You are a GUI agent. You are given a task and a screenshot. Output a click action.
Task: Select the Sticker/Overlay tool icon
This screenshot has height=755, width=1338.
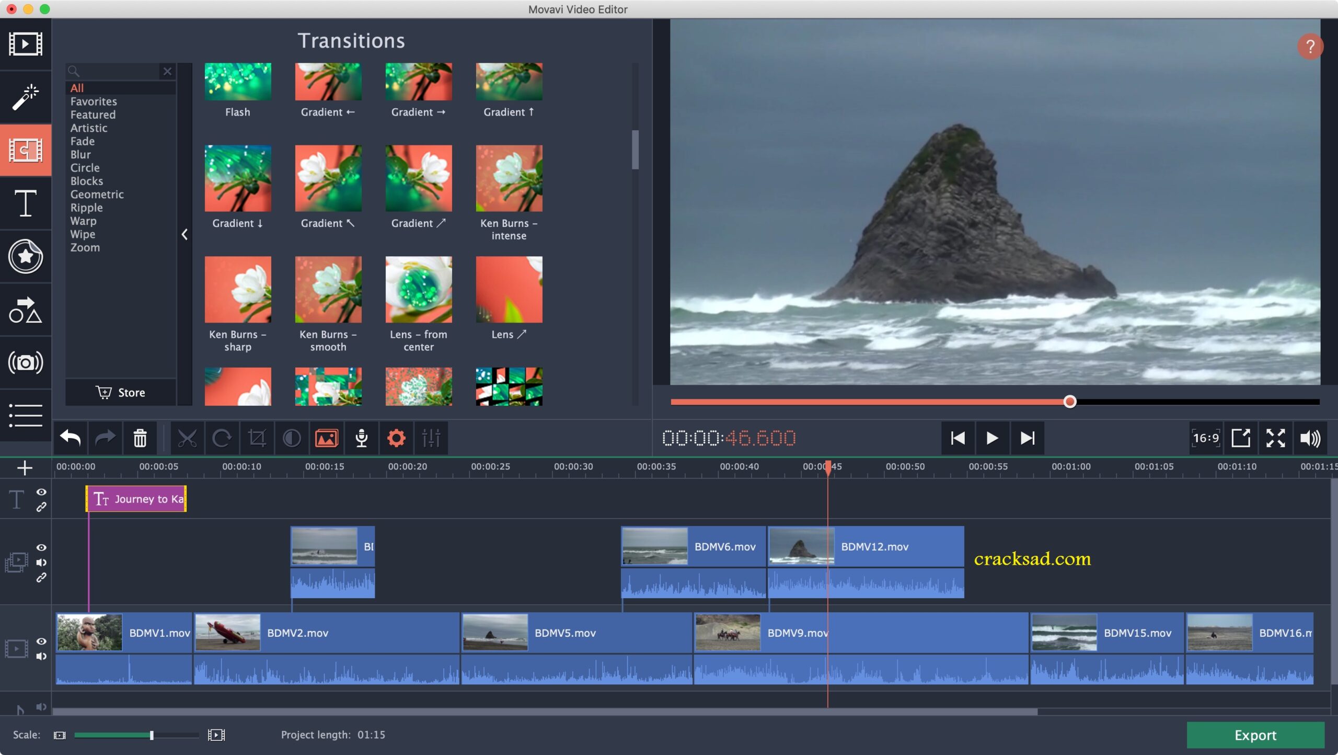(x=25, y=256)
